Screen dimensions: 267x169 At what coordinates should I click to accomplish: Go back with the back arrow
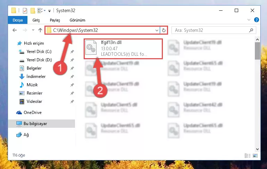(15, 30)
